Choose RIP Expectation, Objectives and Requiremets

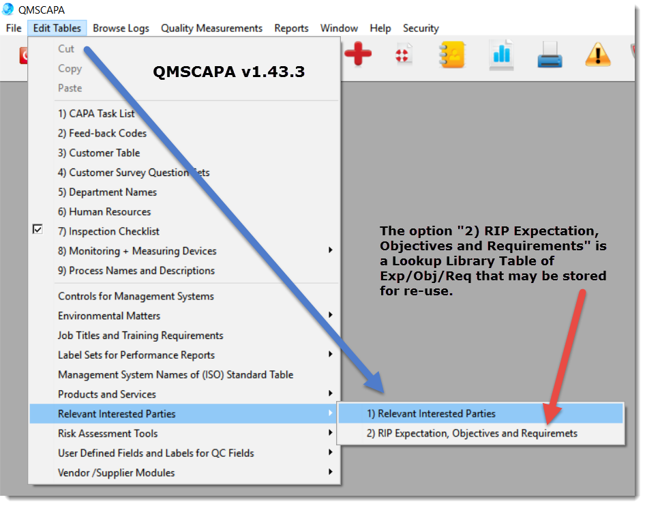[x=472, y=433]
